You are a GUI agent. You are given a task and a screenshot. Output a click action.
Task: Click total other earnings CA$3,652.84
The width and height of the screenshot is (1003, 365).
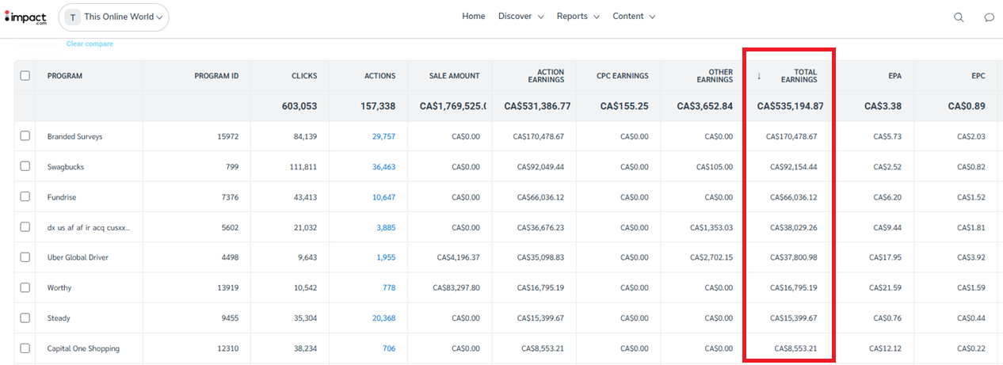click(704, 106)
